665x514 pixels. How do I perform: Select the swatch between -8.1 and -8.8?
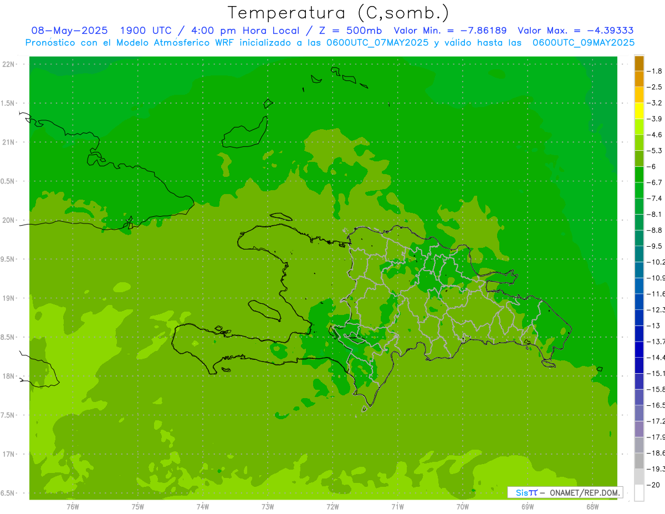pyautogui.click(x=639, y=222)
